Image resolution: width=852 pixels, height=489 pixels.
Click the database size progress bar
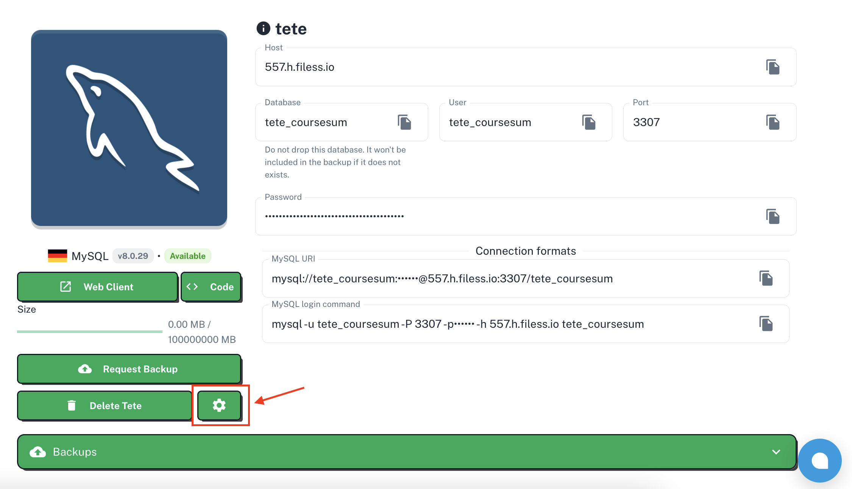[x=90, y=332]
